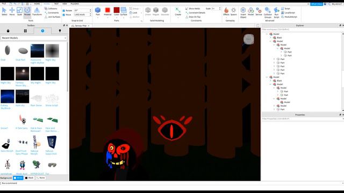Activate the Select tool
Screen dimensions: 344x193
pyautogui.click(x=4, y=11)
